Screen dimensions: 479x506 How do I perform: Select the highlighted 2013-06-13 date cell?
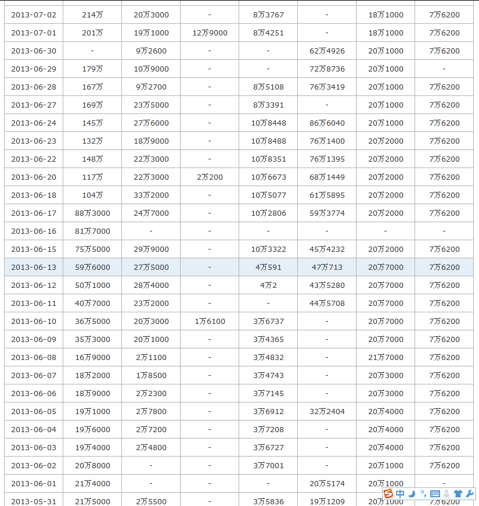[x=34, y=267]
